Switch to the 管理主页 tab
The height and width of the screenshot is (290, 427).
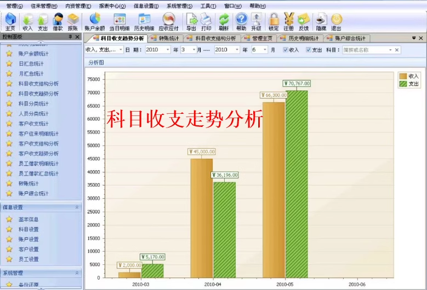pyautogui.click(x=259, y=38)
